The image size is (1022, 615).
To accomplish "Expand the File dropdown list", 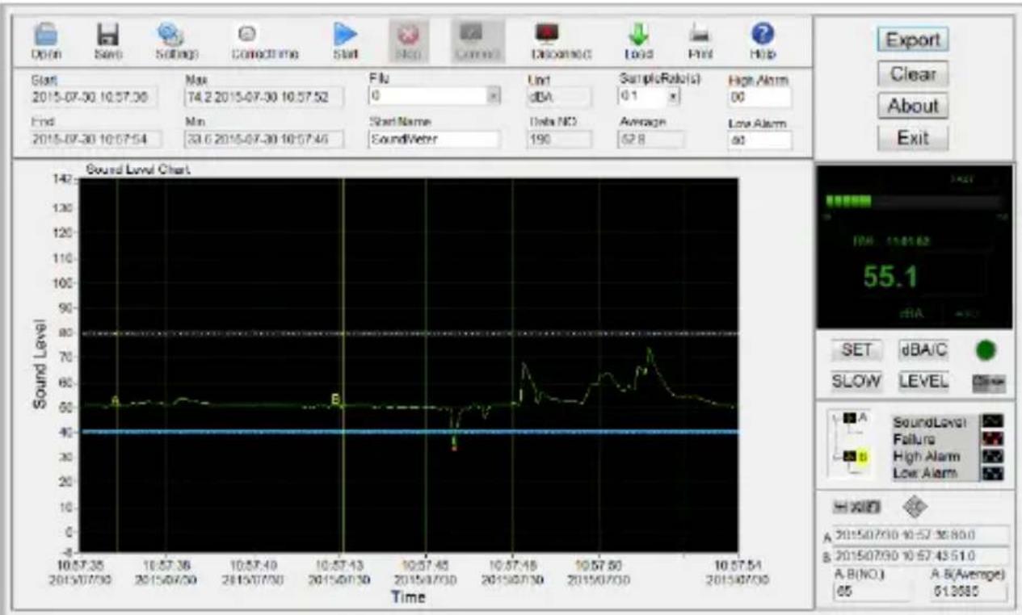I will [x=494, y=96].
